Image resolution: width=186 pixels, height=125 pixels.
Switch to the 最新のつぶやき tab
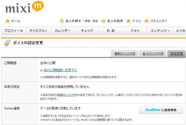(x=125, y=54)
